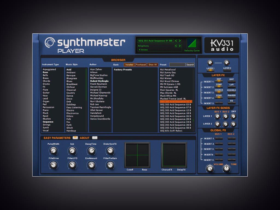Select DubStep music style

[71, 104]
